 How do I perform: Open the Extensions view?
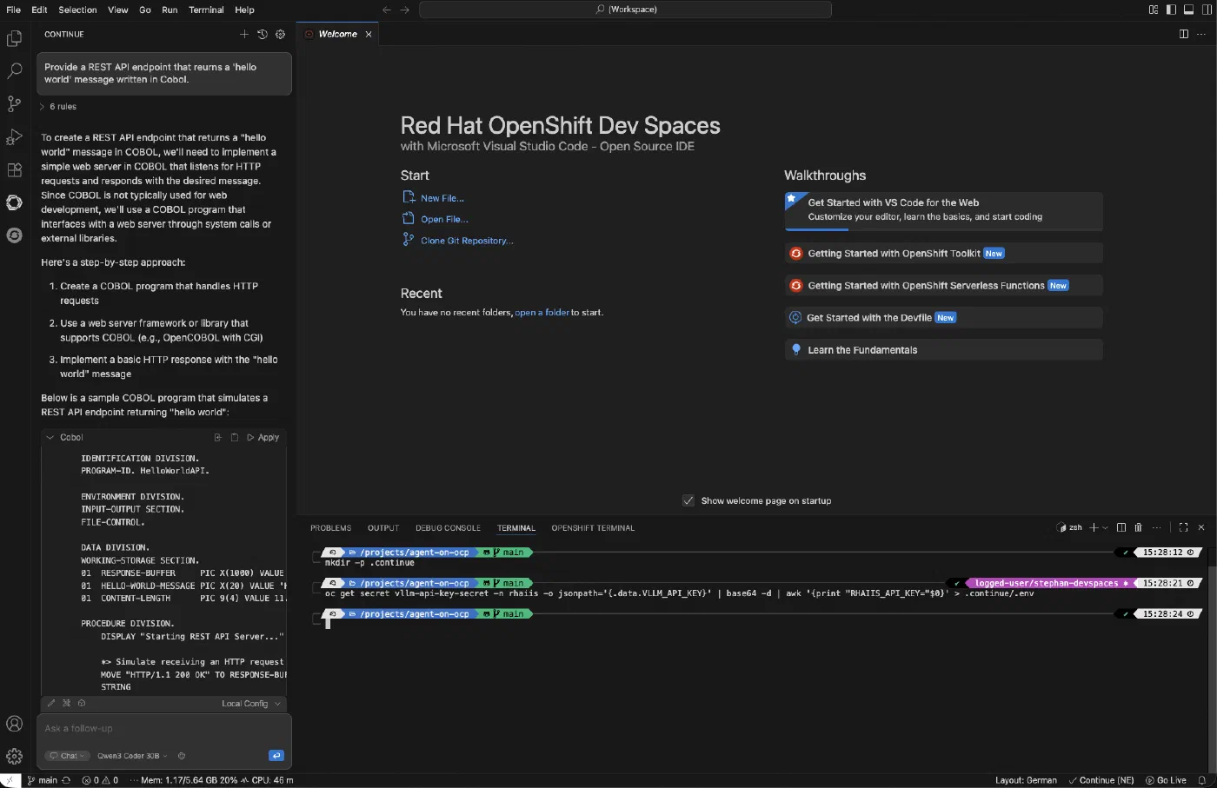(x=14, y=170)
